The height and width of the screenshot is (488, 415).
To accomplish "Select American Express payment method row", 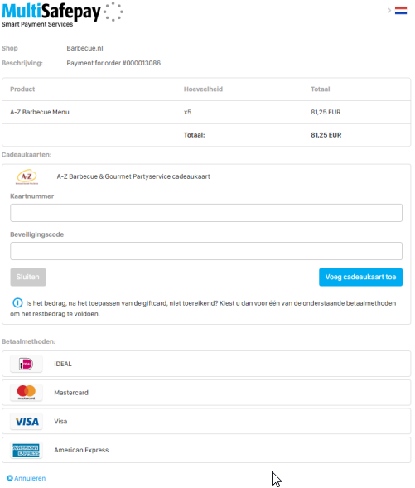I will tap(206, 450).
